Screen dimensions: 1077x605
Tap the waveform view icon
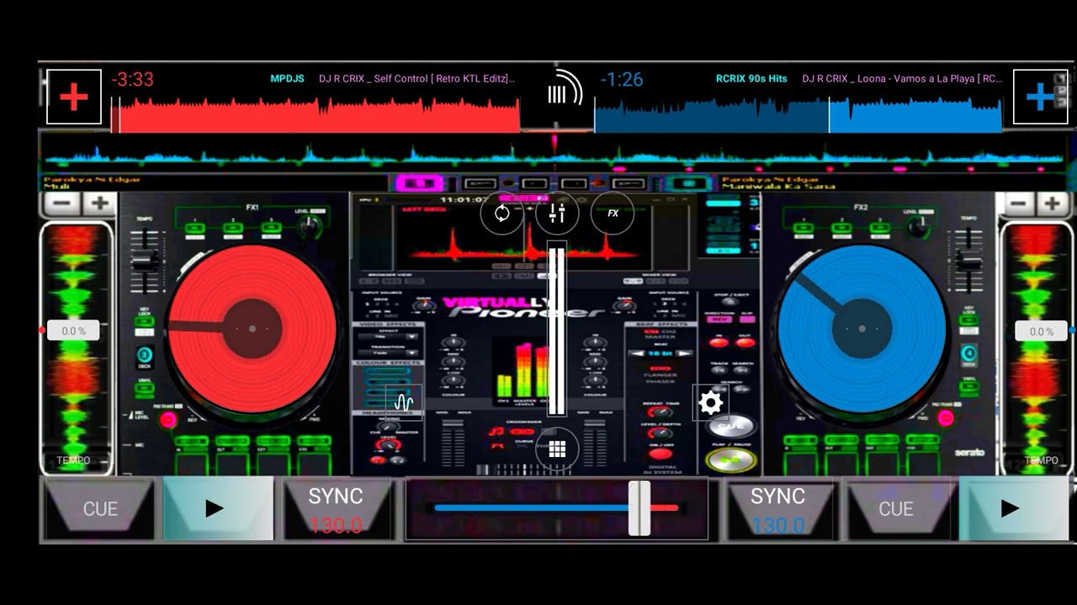coord(404,402)
